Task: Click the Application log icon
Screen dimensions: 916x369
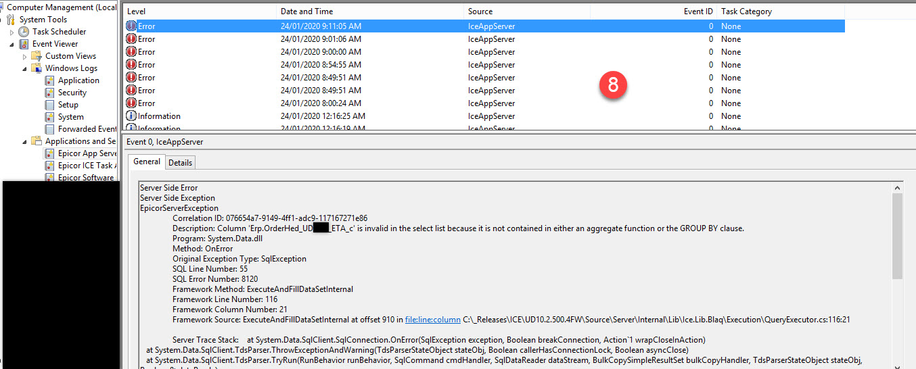Action: [x=49, y=80]
